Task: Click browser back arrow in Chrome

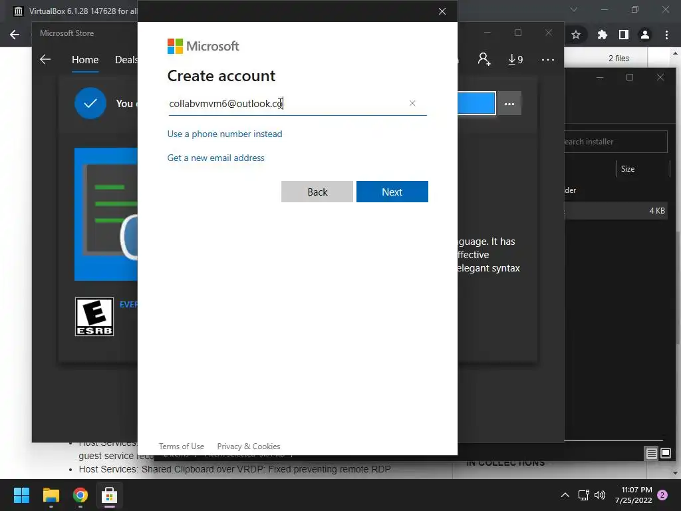Action: tap(15, 35)
